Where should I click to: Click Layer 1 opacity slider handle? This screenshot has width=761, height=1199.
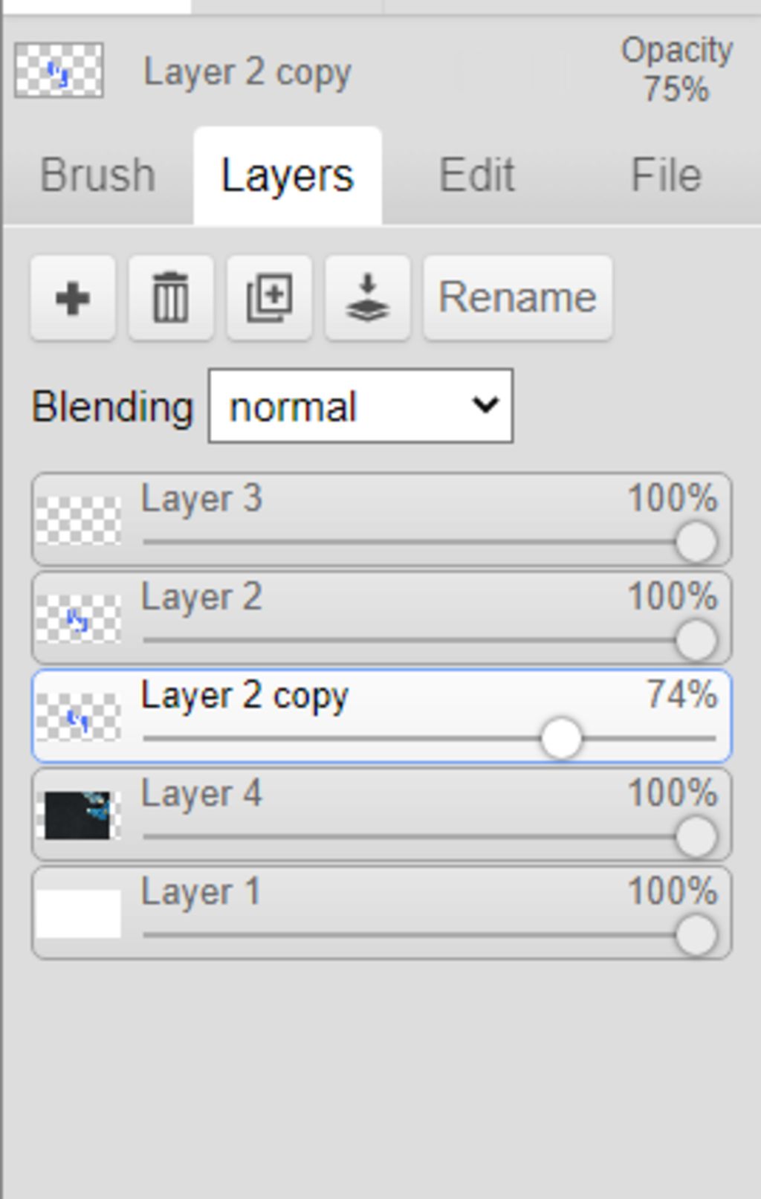point(696,934)
